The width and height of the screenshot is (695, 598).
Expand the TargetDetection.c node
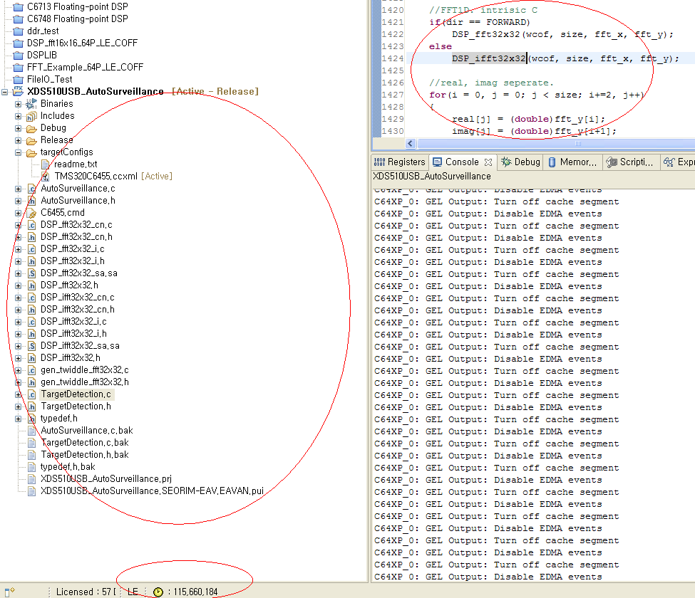tap(18, 394)
